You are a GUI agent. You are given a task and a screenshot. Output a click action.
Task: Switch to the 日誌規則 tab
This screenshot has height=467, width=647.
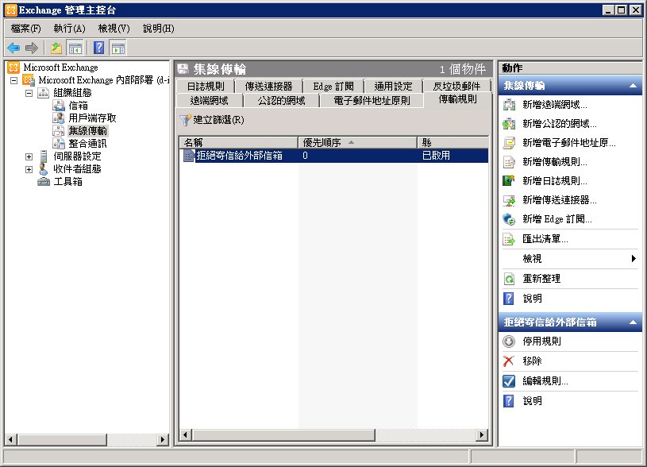pyautogui.click(x=206, y=87)
